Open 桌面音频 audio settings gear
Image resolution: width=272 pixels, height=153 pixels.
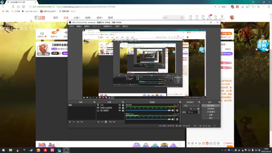[177, 110]
